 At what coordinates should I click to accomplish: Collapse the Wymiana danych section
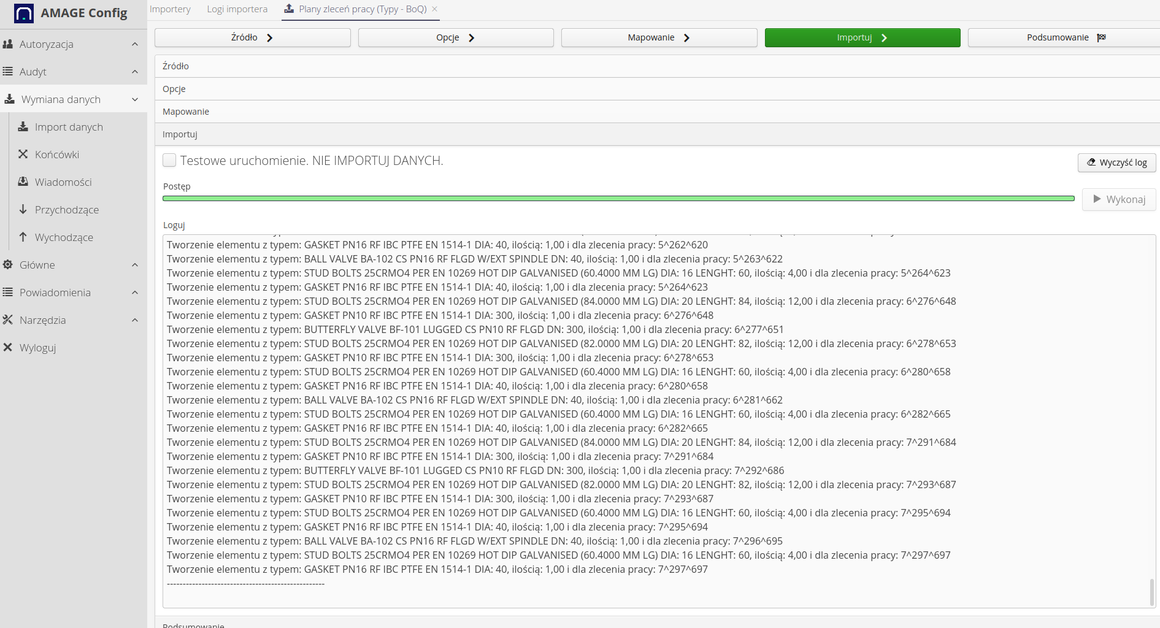(x=134, y=99)
